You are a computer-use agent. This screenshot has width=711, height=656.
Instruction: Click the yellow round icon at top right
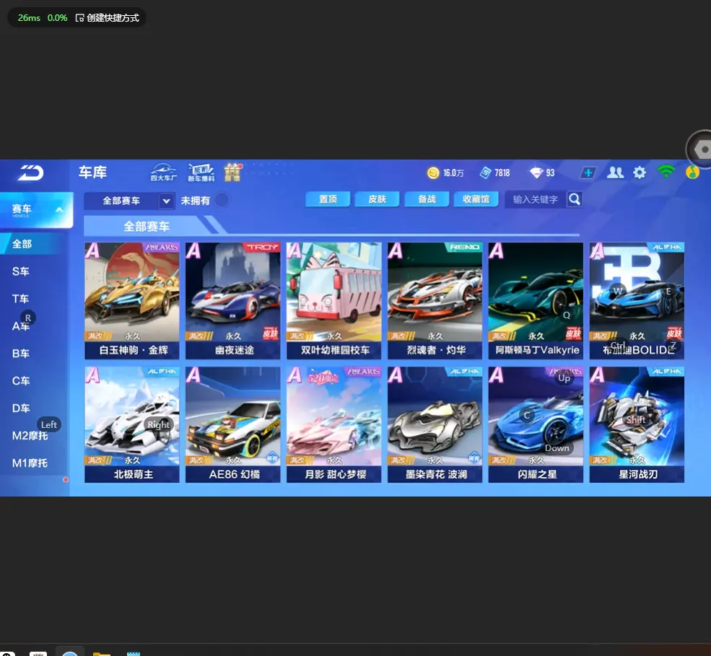tap(692, 172)
